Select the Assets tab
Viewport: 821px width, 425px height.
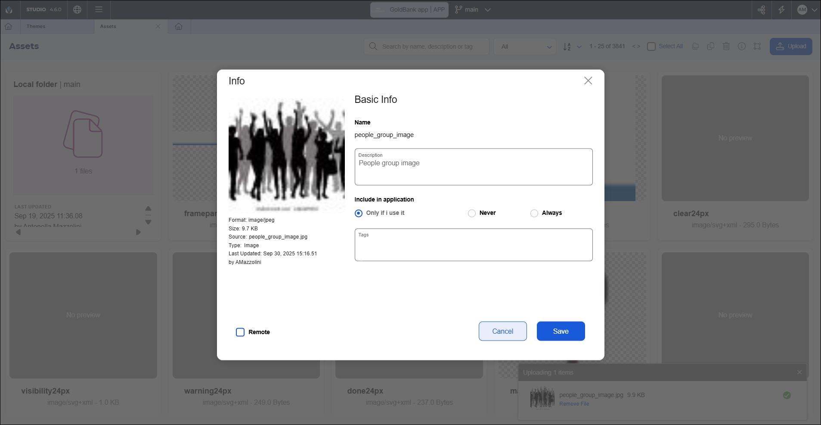click(108, 26)
